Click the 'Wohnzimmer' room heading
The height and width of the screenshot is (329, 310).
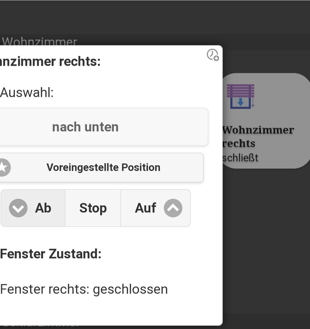(x=39, y=41)
